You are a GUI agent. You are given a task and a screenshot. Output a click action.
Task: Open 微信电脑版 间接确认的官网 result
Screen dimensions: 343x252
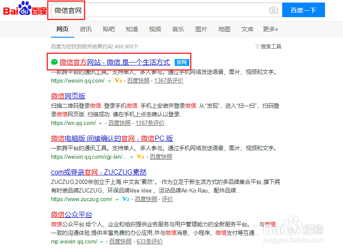click(x=112, y=138)
